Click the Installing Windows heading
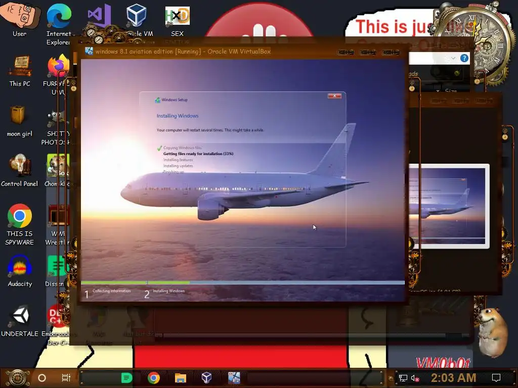 178,116
